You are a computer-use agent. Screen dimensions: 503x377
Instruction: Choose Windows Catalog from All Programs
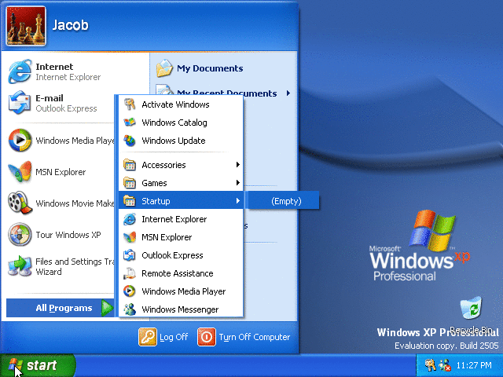tap(181, 123)
